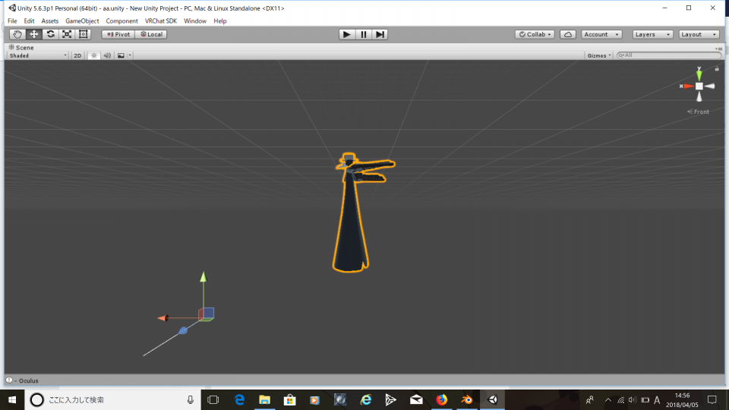
Task: Select the Move tool
Action: point(34,34)
